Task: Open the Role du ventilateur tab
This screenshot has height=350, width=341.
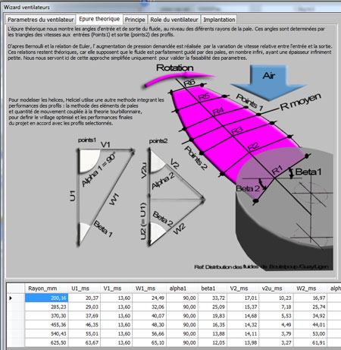Action: pyautogui.click(x=174, y=20)
